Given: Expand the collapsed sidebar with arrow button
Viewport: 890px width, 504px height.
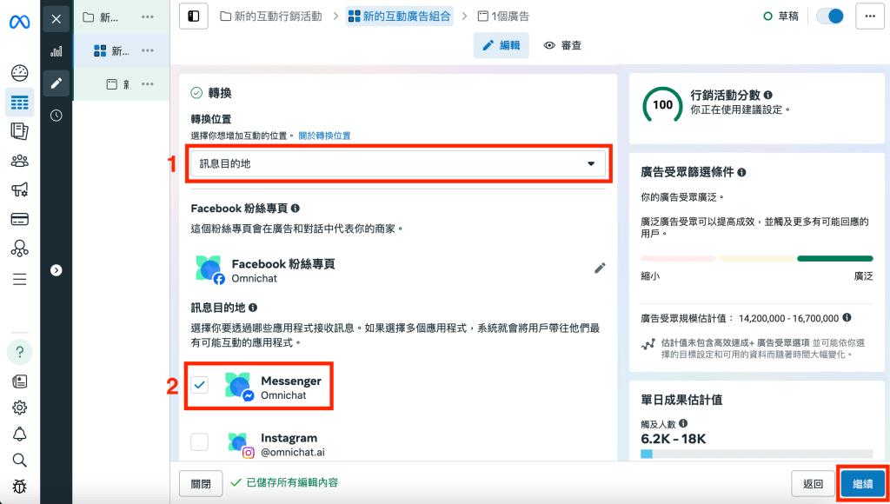Looking at the screenshot, I should (56, 270).
